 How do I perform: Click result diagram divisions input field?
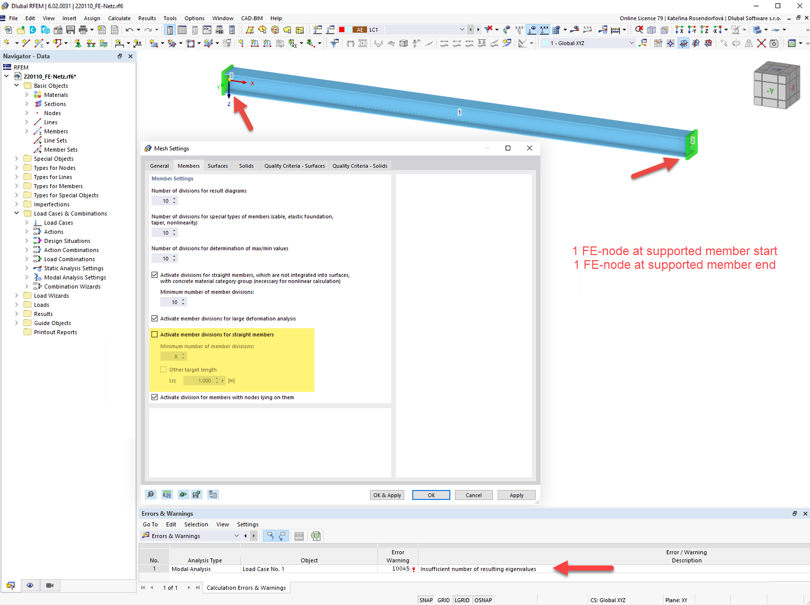click(x=161, y=201)
